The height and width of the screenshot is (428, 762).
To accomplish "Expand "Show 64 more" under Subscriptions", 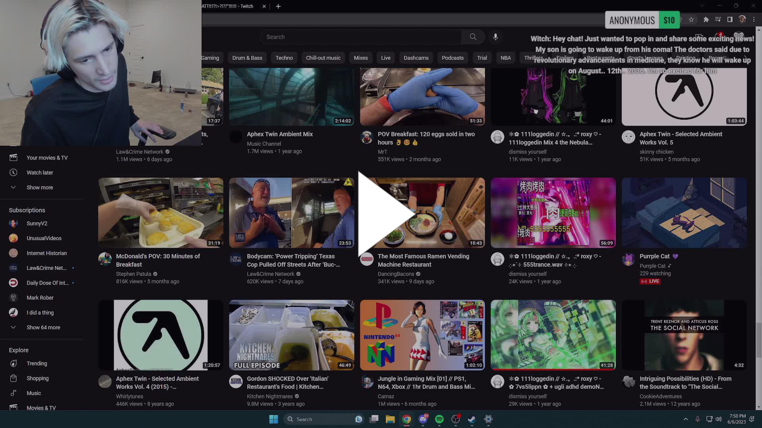I will tap(43, 327).
